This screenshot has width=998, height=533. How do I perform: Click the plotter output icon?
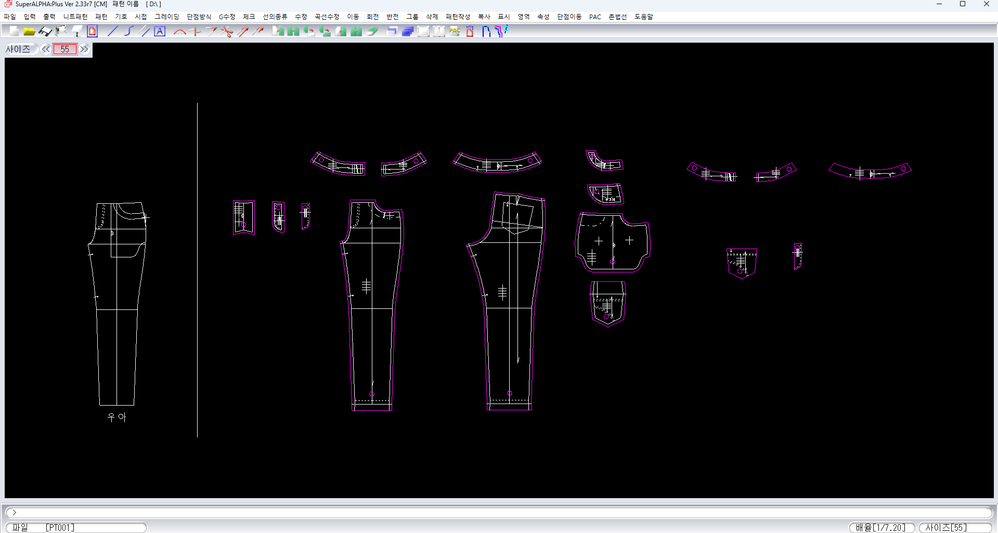pyautogui.click(x=61, y=32)
